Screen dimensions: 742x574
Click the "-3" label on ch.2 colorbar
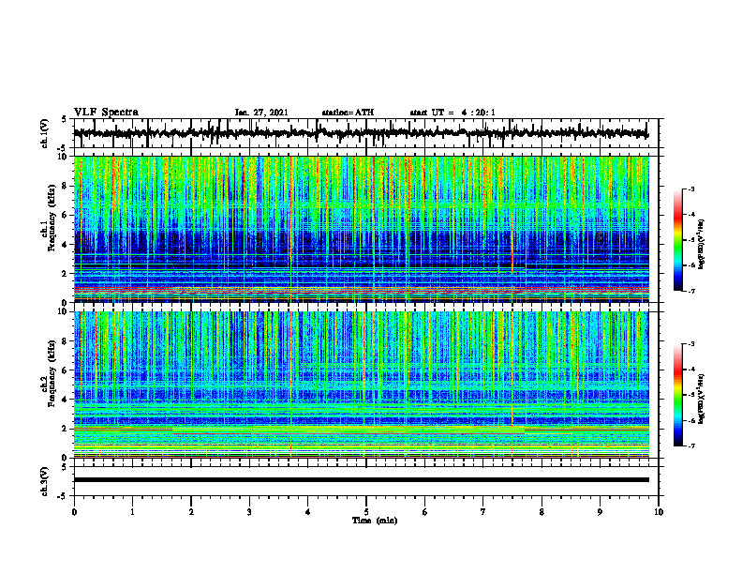point(691,344)
